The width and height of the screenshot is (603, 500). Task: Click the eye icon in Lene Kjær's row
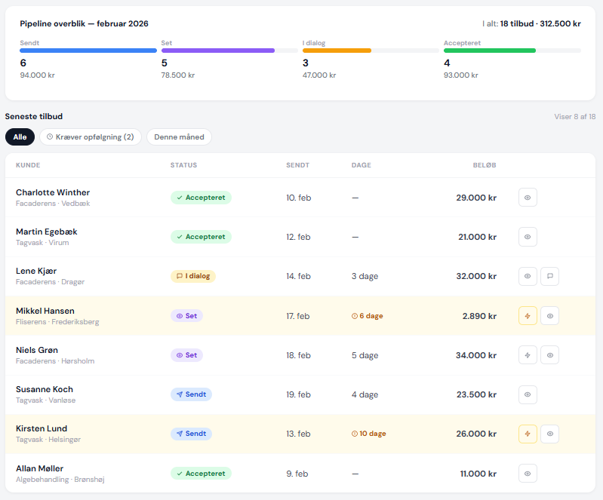528,276
